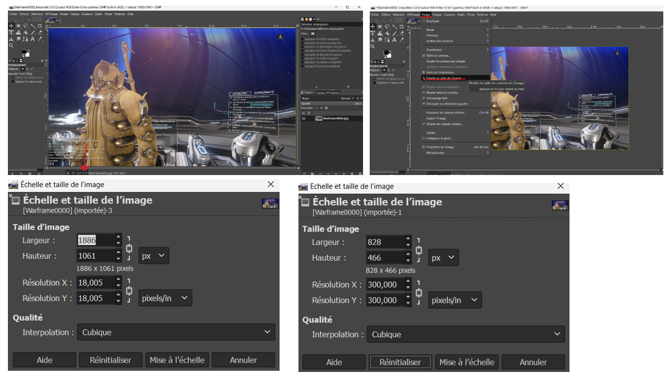
Task: Open Interpolation Cubique dropdown in importée-1 dialog
Action: pos(466,334)
